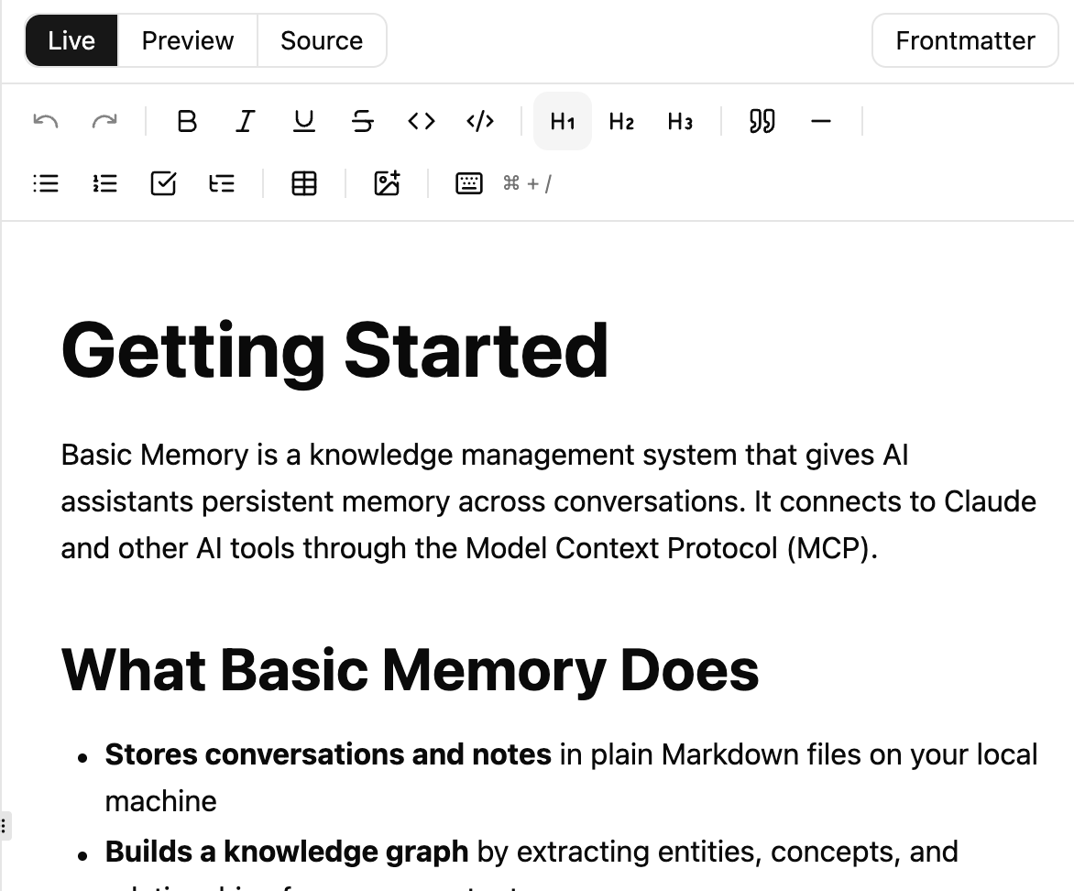
Task: Insert a horizontal rule
Action: (x=821, y=120)
